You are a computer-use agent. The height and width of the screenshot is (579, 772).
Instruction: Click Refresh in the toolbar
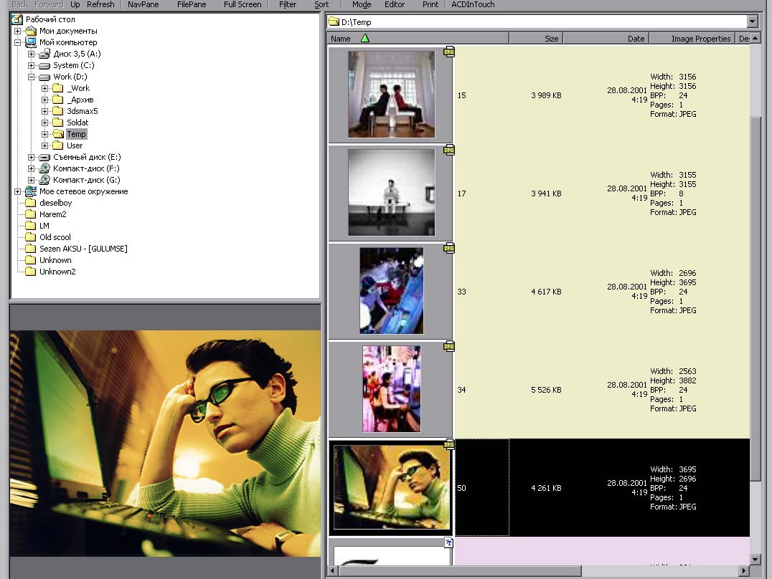(100, 4)
